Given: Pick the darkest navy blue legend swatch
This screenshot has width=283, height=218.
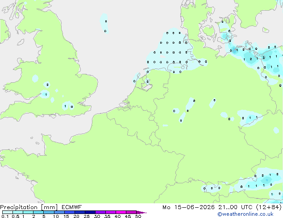Looking at the screenshot, I should click(x=90, y=212).
